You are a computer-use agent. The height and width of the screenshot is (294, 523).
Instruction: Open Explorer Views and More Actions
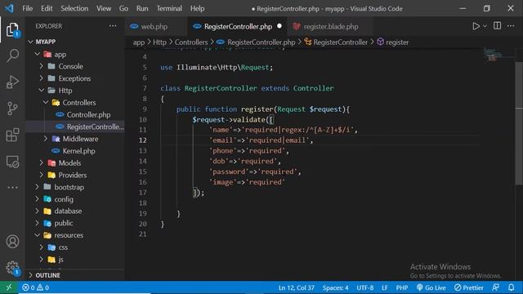pyautogui.click(x=113, y=26)
